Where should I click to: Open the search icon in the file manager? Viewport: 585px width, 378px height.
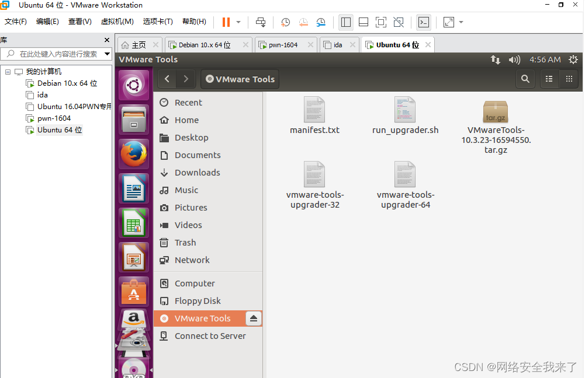point(525,79)
